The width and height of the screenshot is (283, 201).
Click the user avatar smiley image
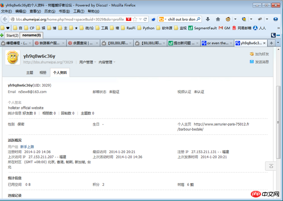pyautogui.click(x=12, y=57)
